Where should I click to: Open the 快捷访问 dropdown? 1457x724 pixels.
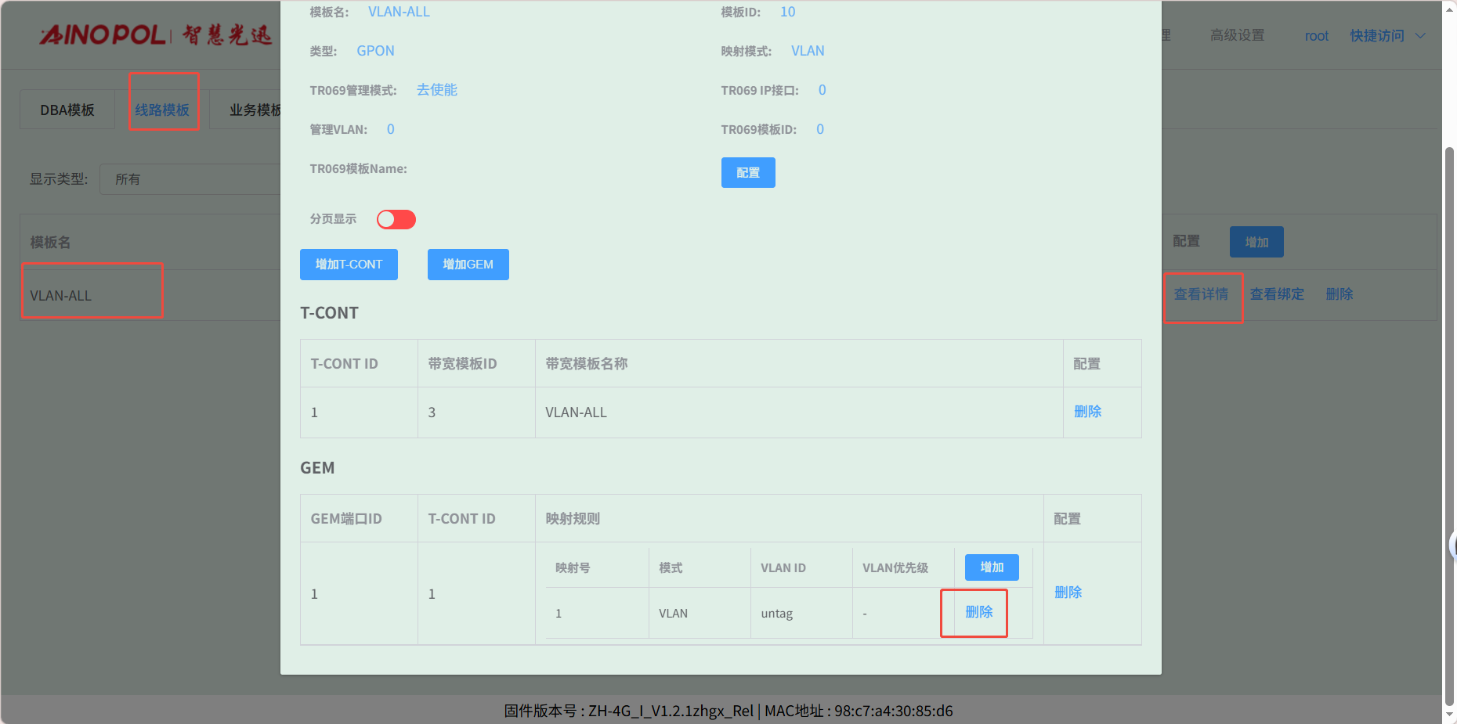(1386, 36)
